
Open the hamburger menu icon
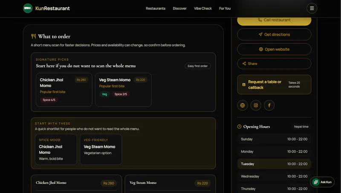point(312,8)
